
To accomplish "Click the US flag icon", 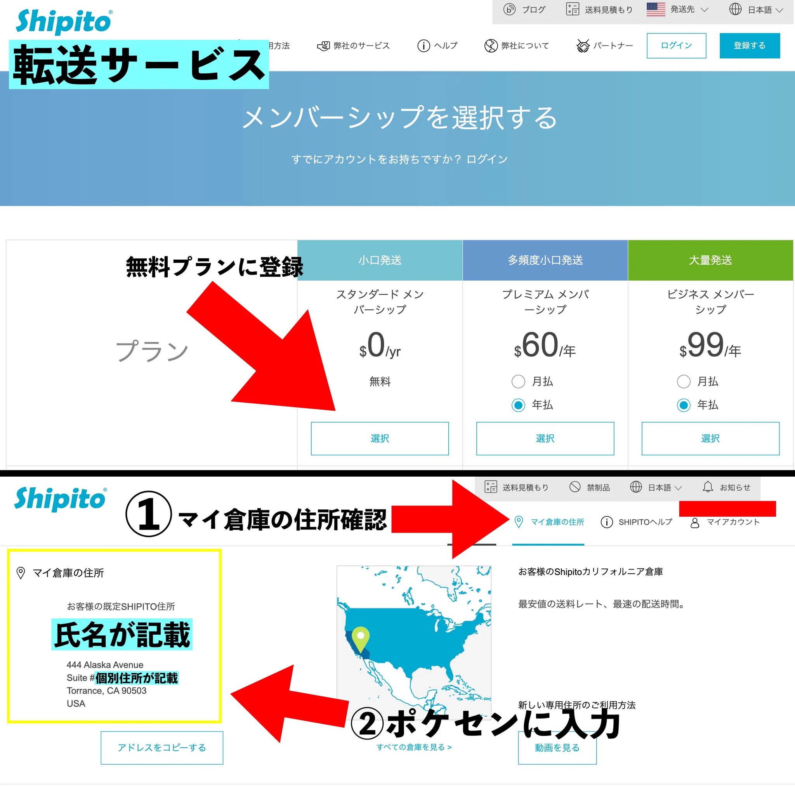I will (x=656, y=9).
